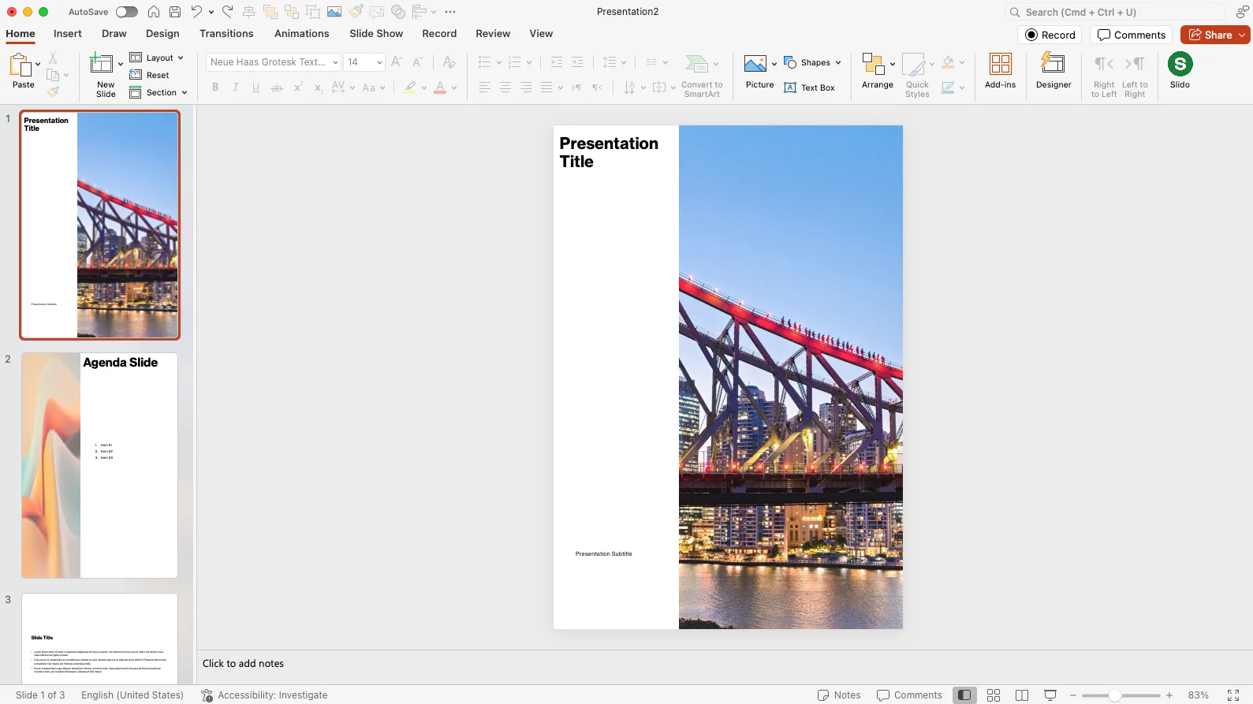Screen dimensions: 1253x704
Task: Switch to the Insert tab
Action: pos(68,34)
